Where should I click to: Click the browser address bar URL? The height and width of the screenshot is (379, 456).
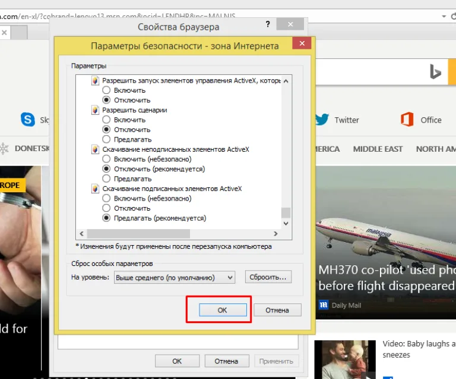[118, 17]
